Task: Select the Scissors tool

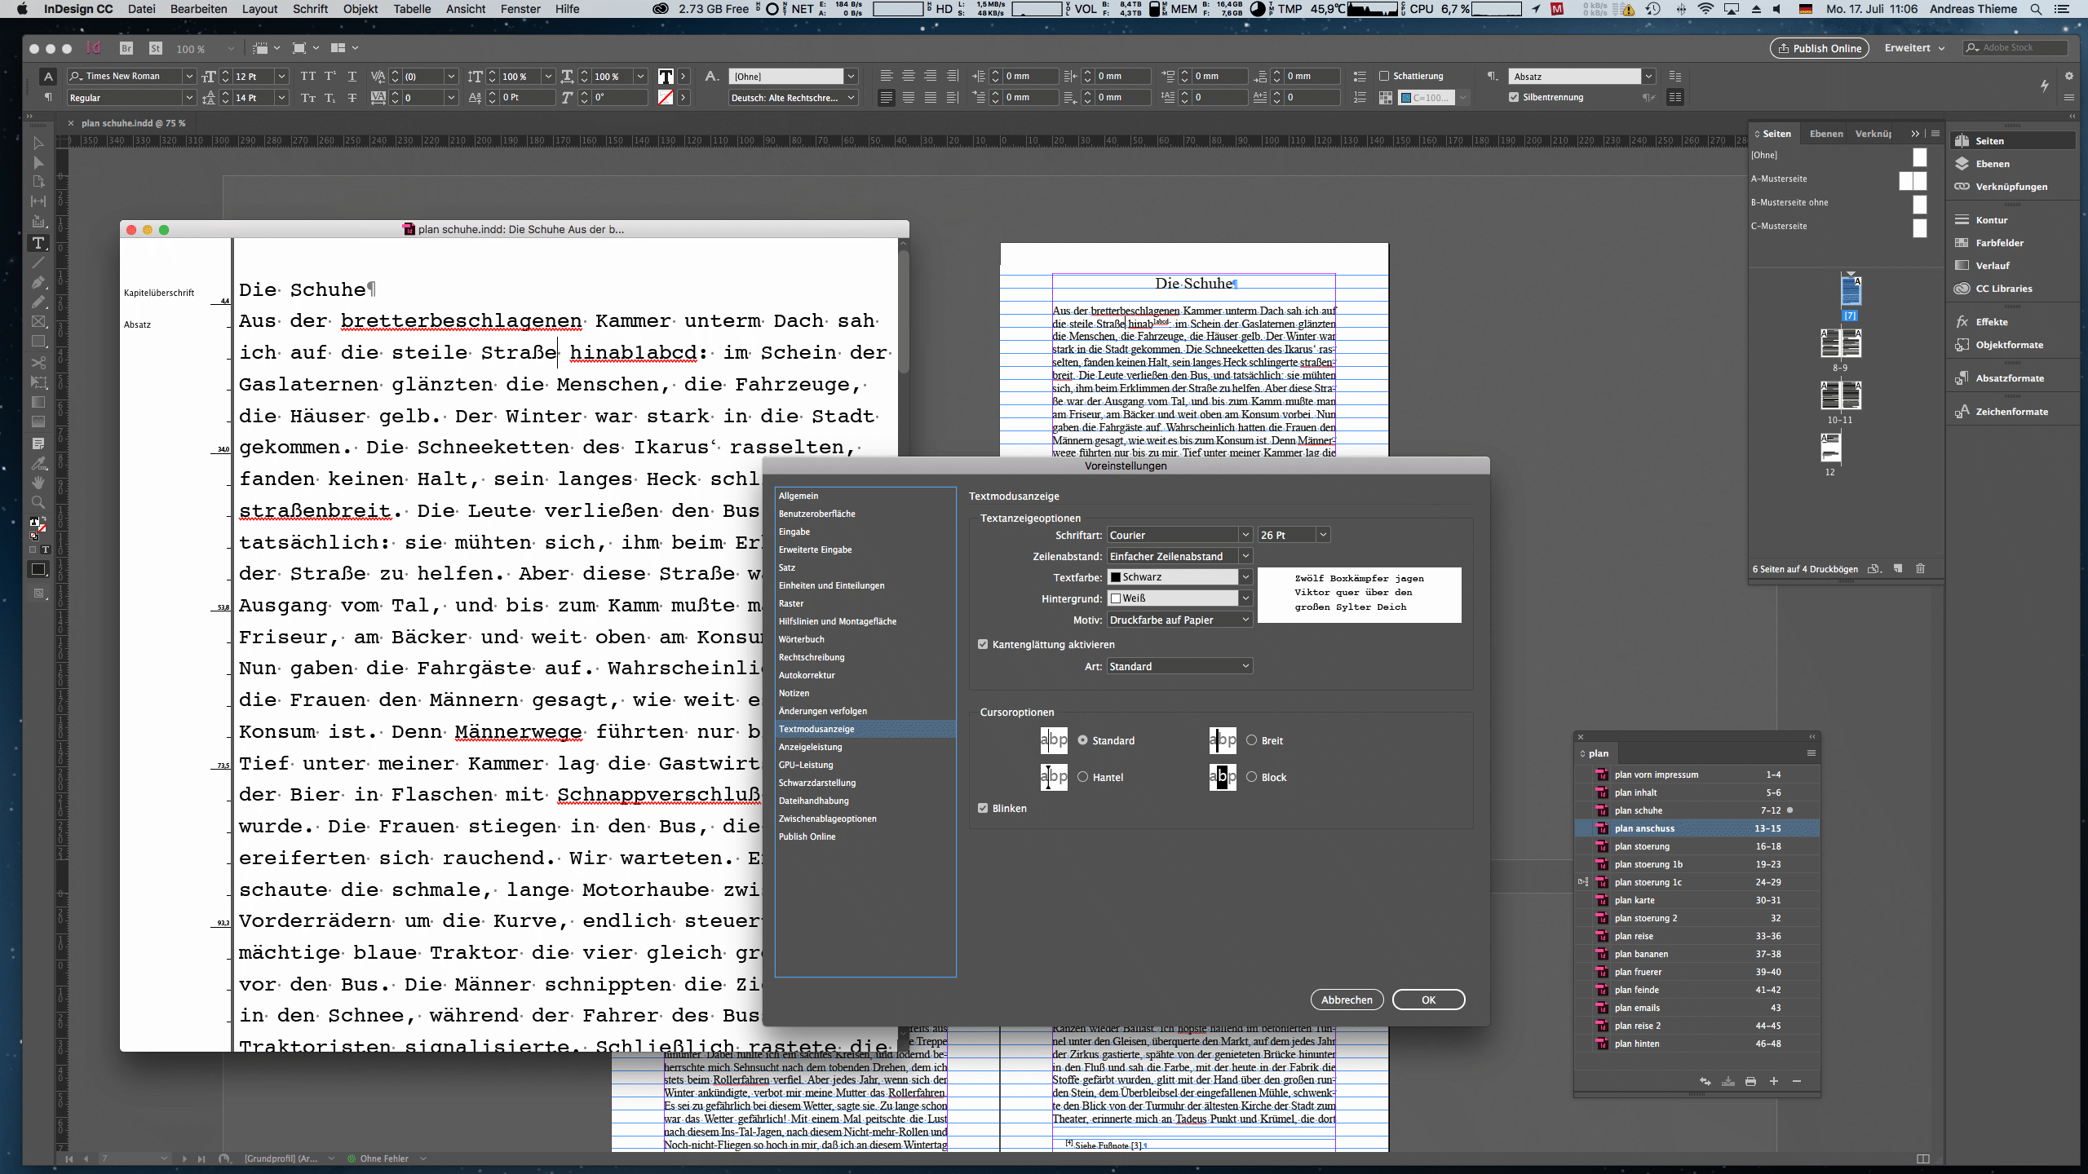Action: click(38, 362)
